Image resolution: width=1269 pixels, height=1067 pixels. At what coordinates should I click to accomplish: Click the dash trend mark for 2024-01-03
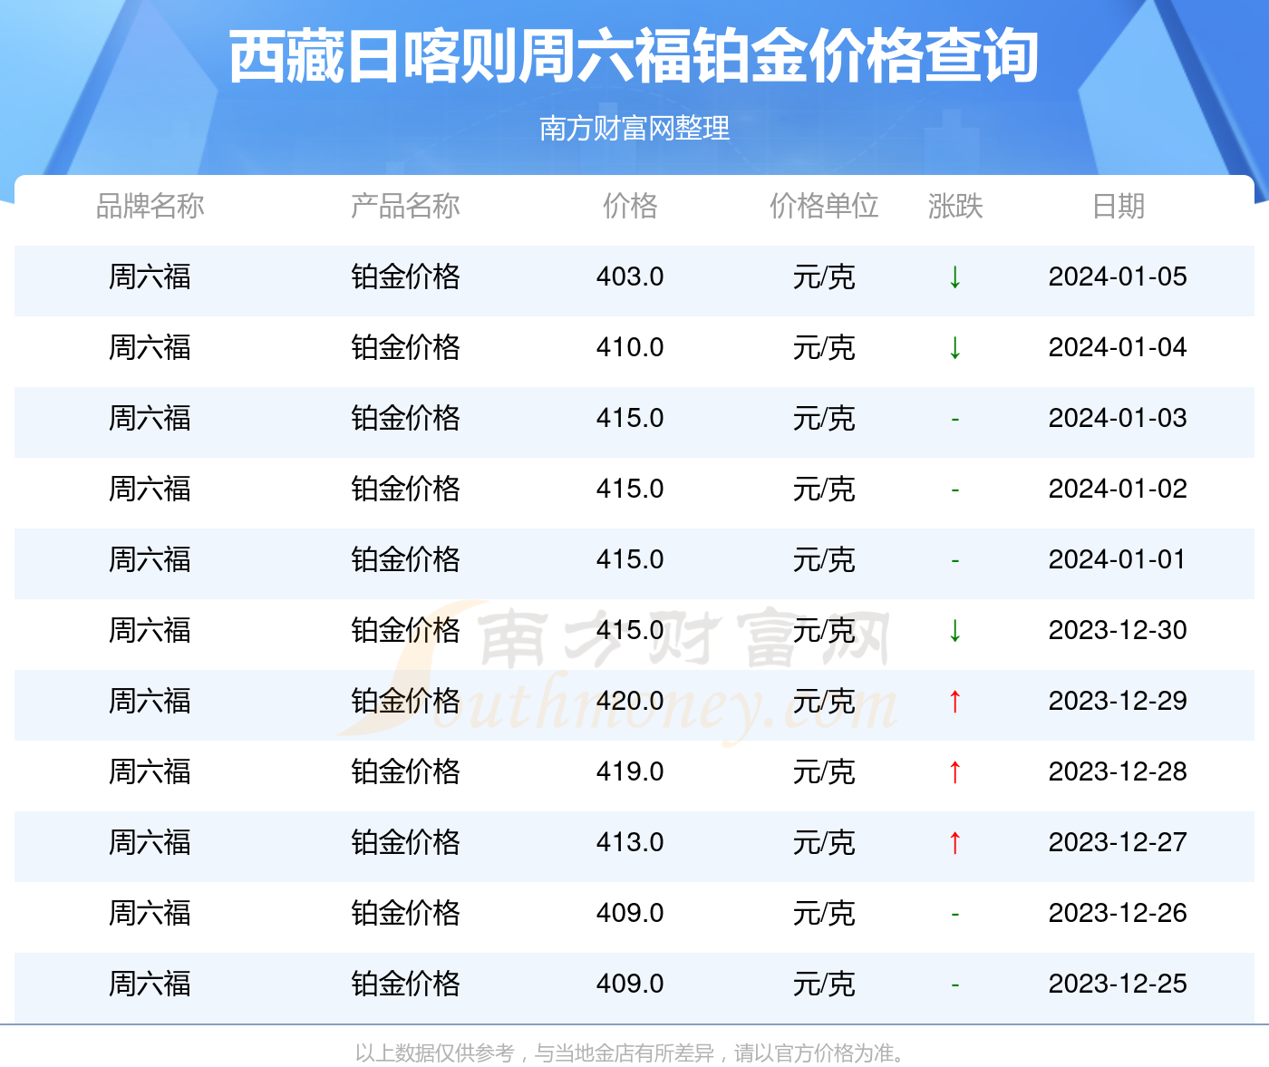pos(954,419)
